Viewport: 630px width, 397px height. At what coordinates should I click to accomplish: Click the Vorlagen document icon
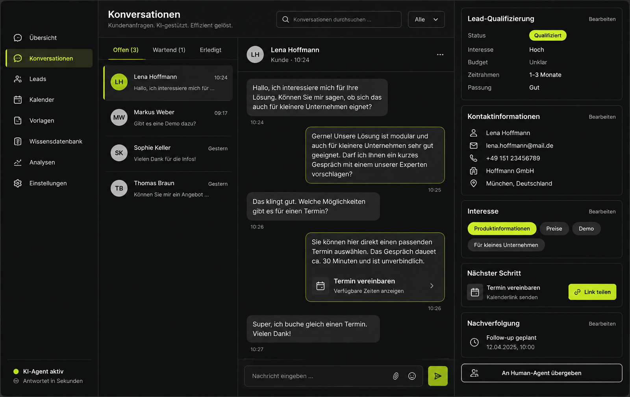pyautogui.click(x=18, y=121)
